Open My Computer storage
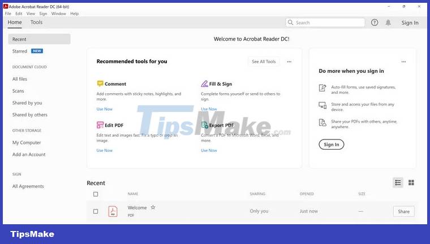The width and height of the screenshot is (430, 244). point(27,142)
